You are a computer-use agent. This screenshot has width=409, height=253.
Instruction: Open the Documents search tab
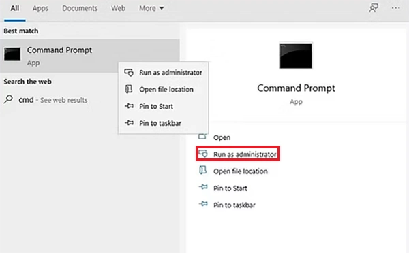pos(80,8)
